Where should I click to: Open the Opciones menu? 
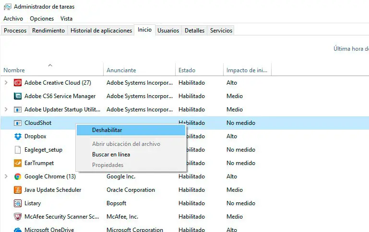click(x=42, y=19)
